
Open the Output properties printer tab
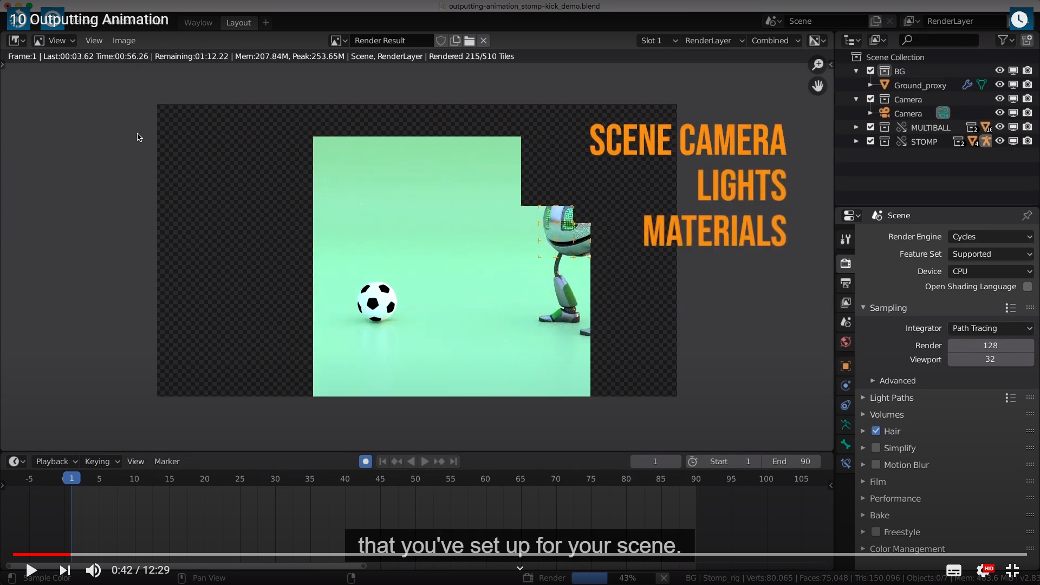[846, 283]
